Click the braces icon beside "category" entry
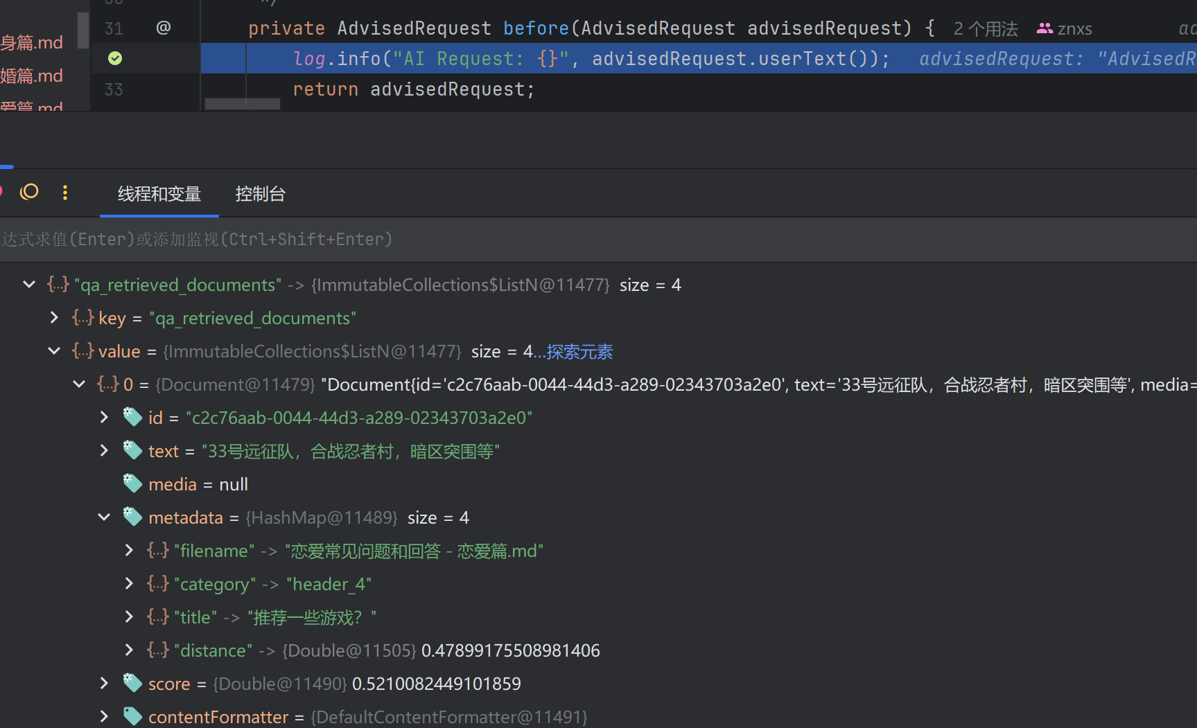 (158, 583)
